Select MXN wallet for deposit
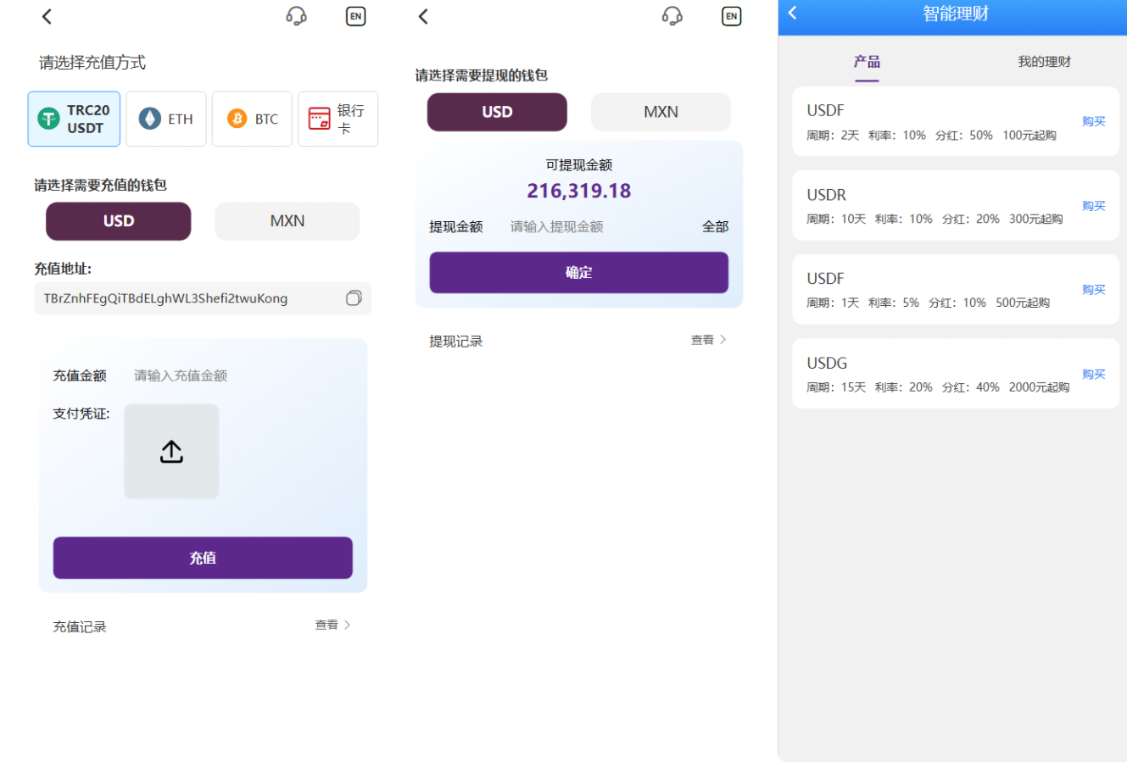 tap(287, 221)
